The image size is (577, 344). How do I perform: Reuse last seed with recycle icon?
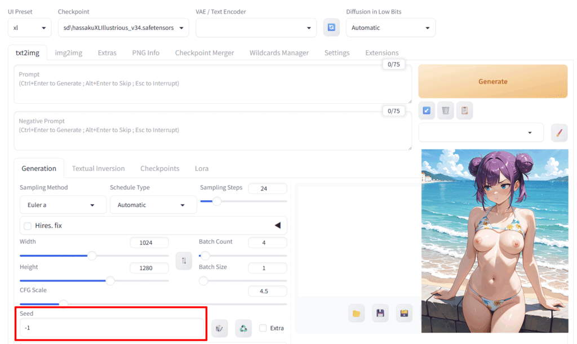coord(243,328)
